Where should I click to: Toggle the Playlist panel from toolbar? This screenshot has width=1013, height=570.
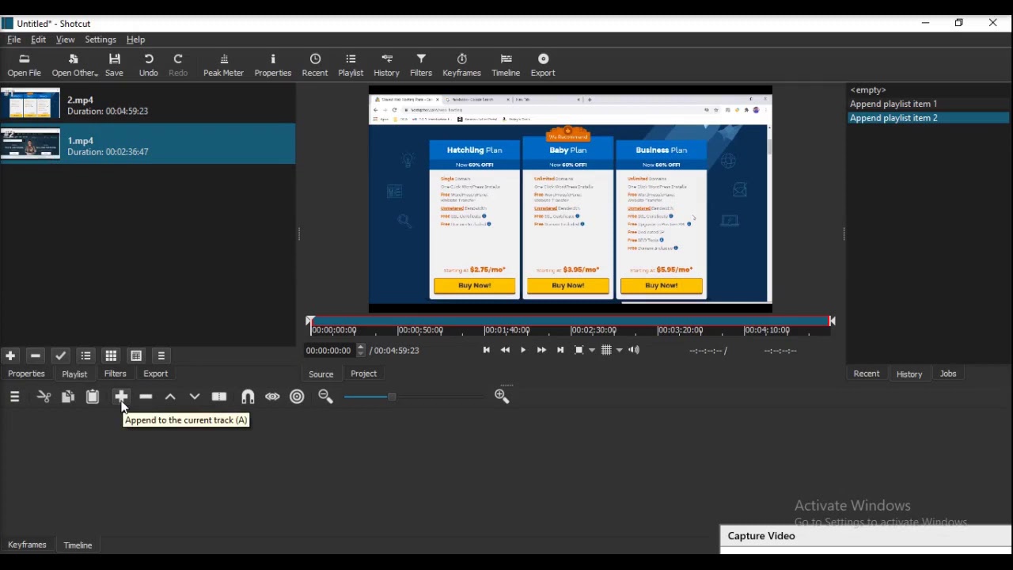click(x=352, y=66)
